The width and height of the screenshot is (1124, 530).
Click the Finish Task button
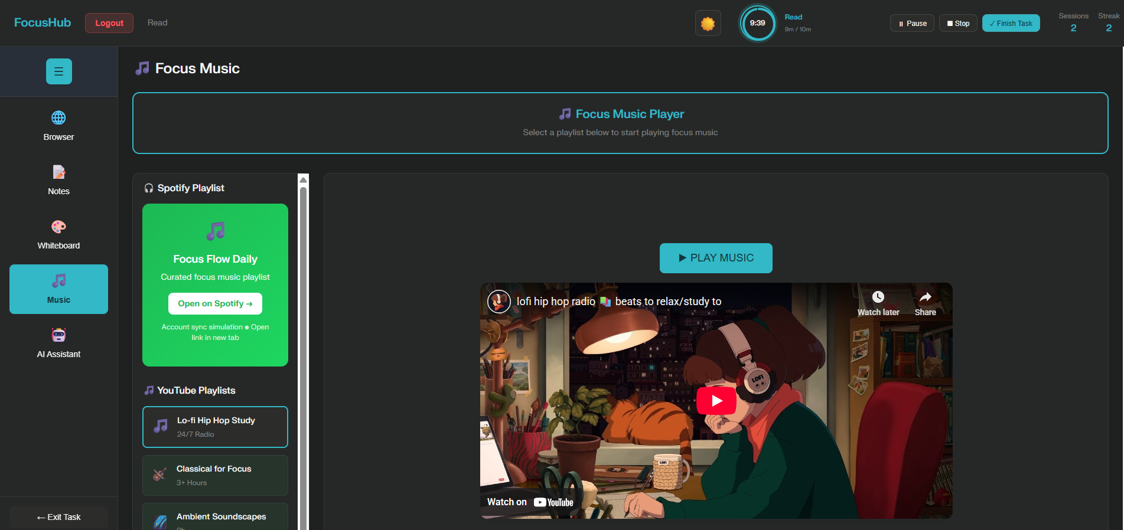1011,23
